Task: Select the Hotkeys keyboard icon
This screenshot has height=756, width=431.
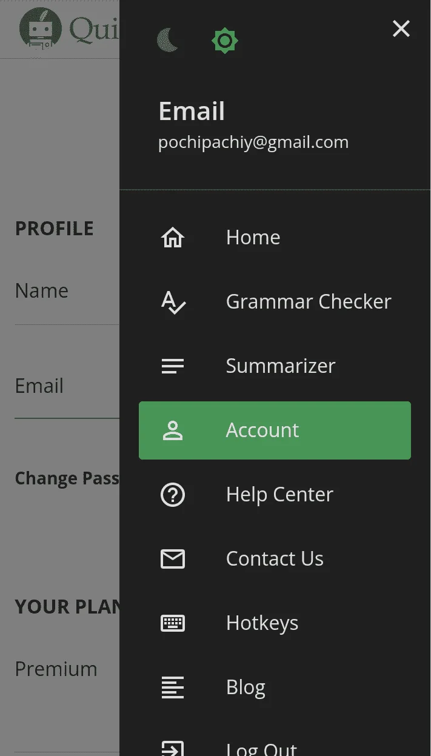Action: point(173,623)
